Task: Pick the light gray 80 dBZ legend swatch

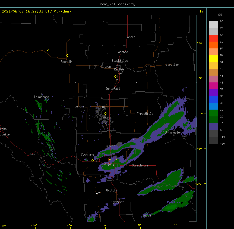Action: pyautogui.click(x=213, y=25)
